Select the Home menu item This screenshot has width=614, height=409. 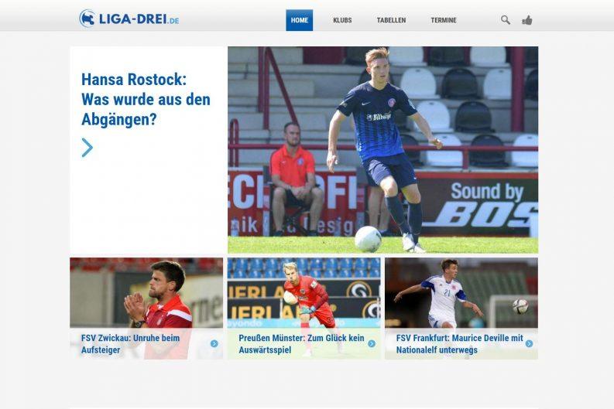click(x=299, y=20)
